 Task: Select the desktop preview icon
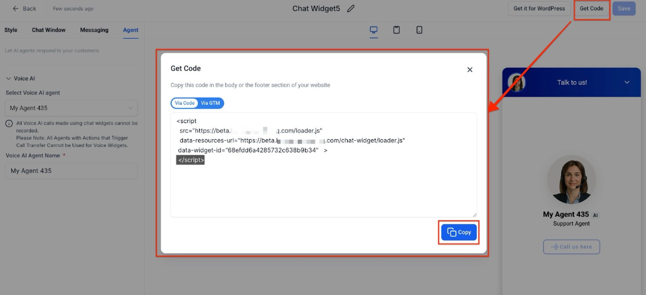coord(374,30)
